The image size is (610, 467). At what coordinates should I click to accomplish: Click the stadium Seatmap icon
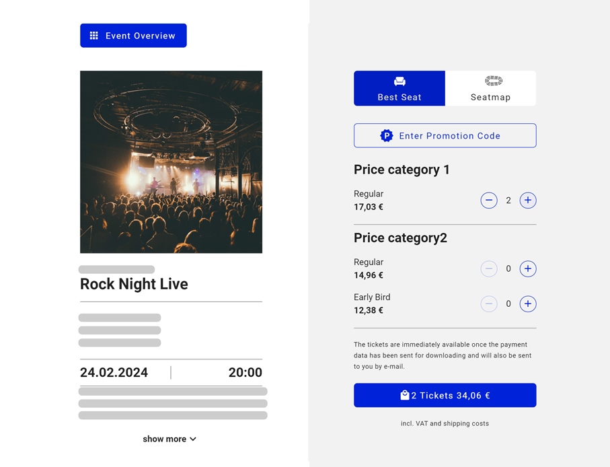click(494, 81)
